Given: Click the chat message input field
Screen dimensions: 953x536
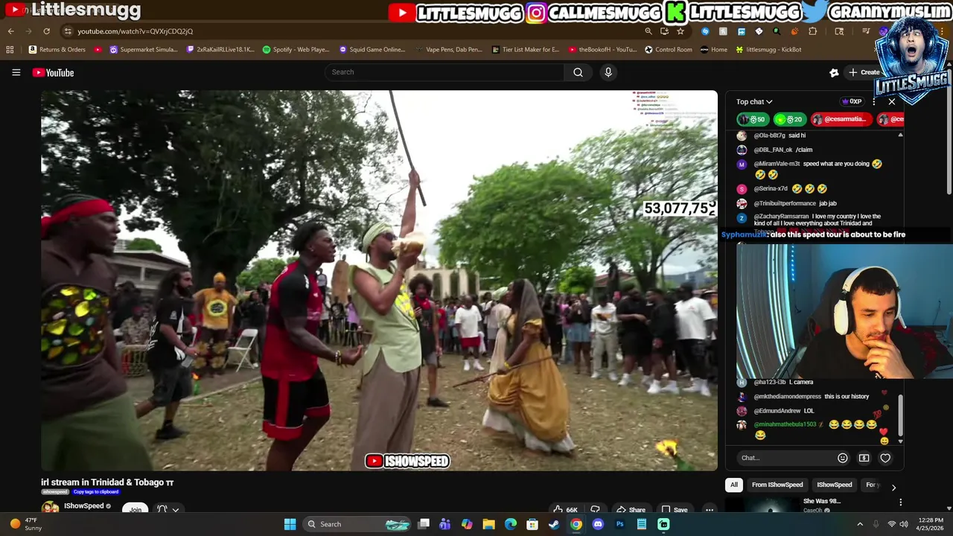Looking at the screenshot, I should point(785,458).
